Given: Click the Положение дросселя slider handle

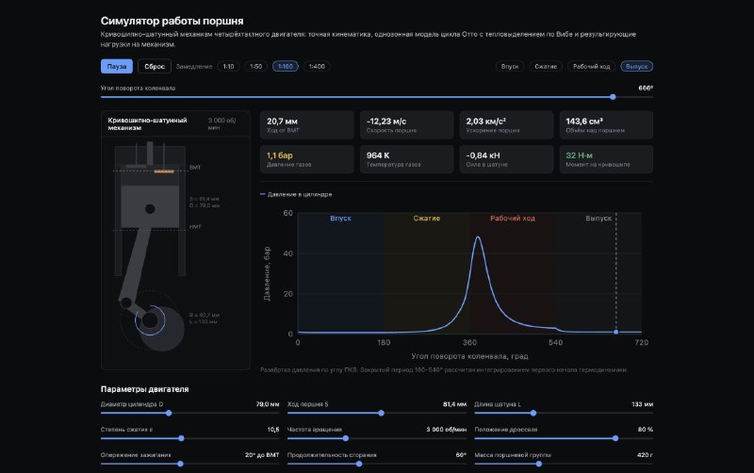Looking at the screenshot, I should pyautogui.click(x=615, y=438).
